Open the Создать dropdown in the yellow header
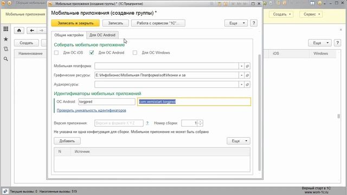The height and width of the screenshot is (195, 347). [x=281, y=14]
